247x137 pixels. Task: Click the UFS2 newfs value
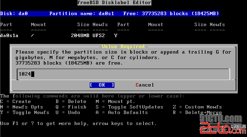pos(99,35)
